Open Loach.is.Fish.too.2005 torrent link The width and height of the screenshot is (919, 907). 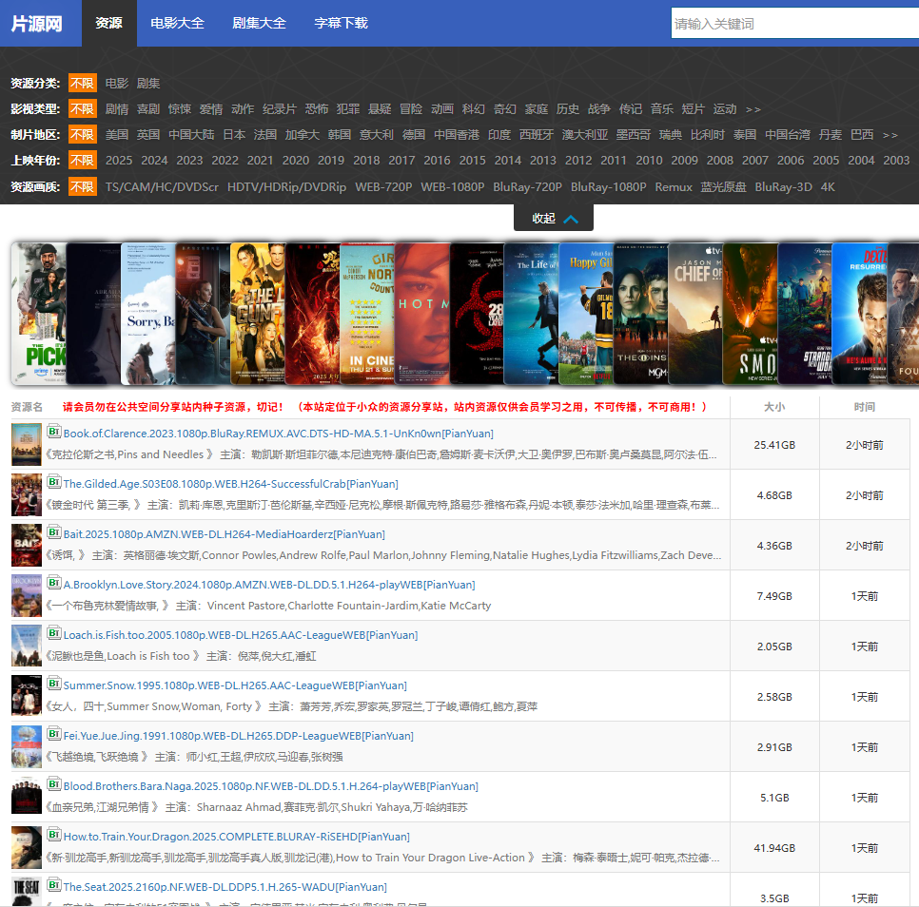[241, 635]
